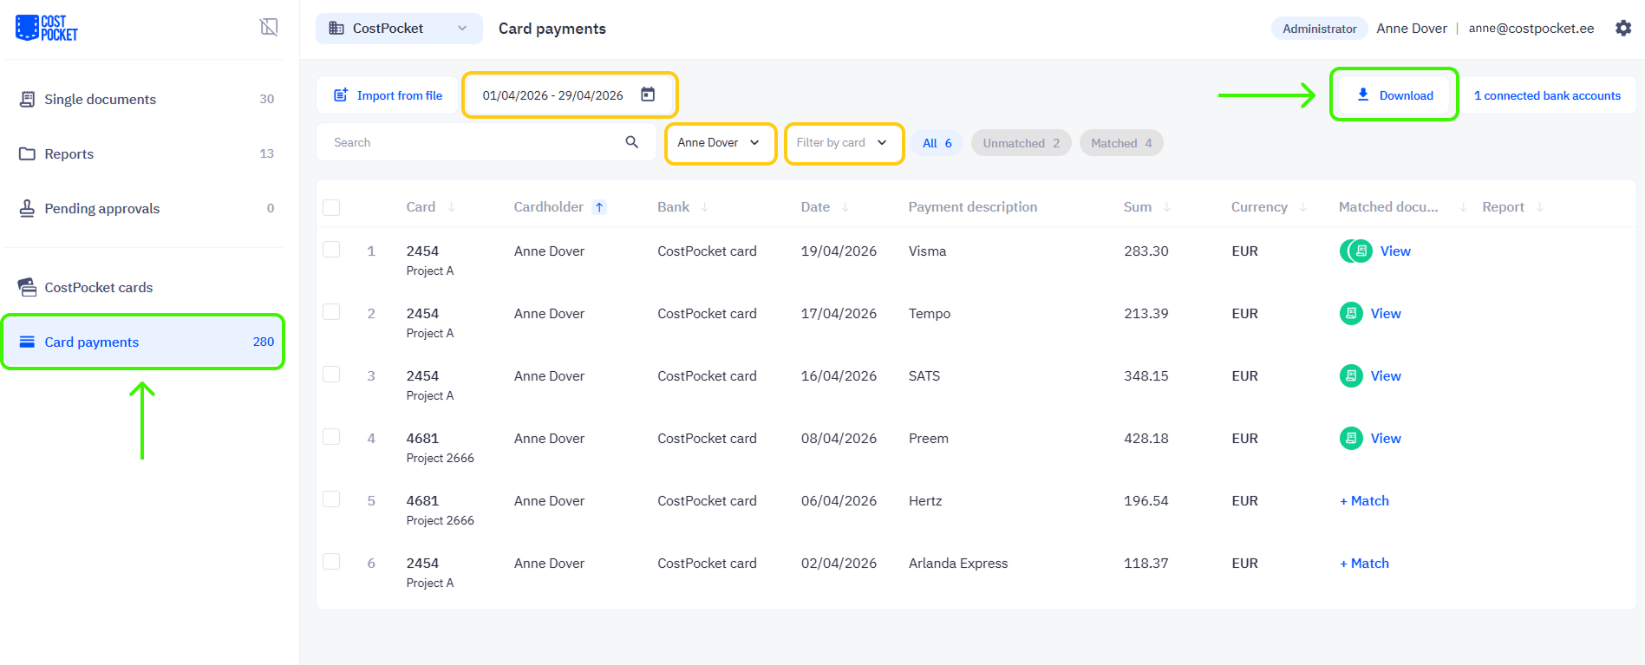Sort by Currency column arrow

click(x=1302, y=207)
